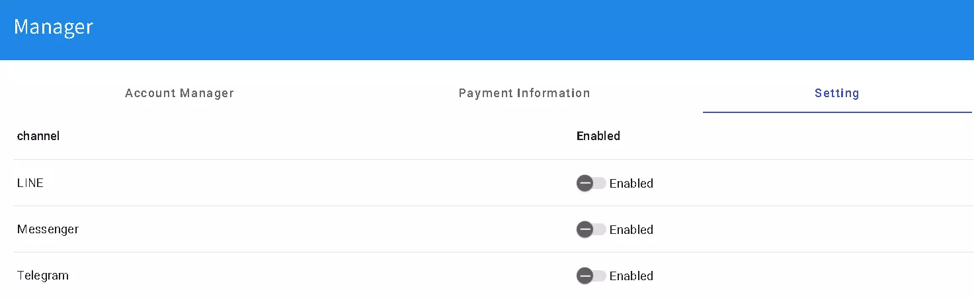The image size is (974, 300).
Task: Click the minus knob icon in Telegram row
Action: [585, 276]
